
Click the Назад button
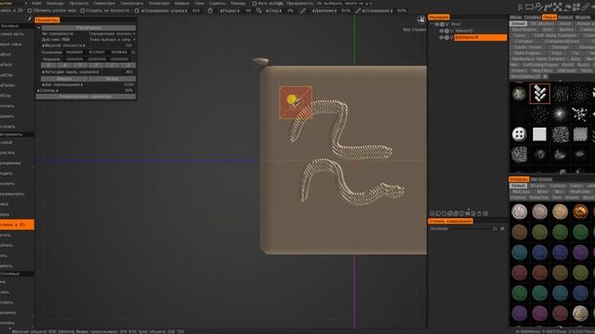point(112,79)
